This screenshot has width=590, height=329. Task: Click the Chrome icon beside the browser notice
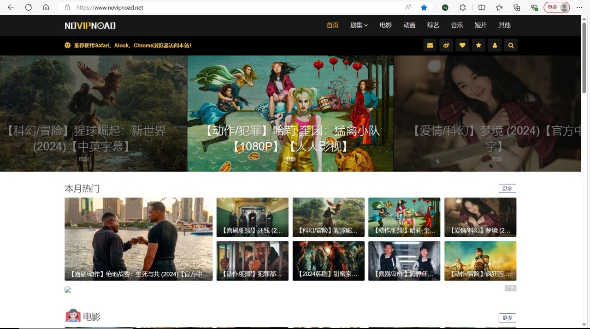67,45
